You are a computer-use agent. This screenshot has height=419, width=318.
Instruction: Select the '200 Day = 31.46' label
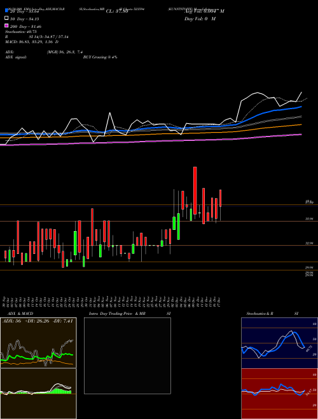pyautogui.click(x=25, y=27)
